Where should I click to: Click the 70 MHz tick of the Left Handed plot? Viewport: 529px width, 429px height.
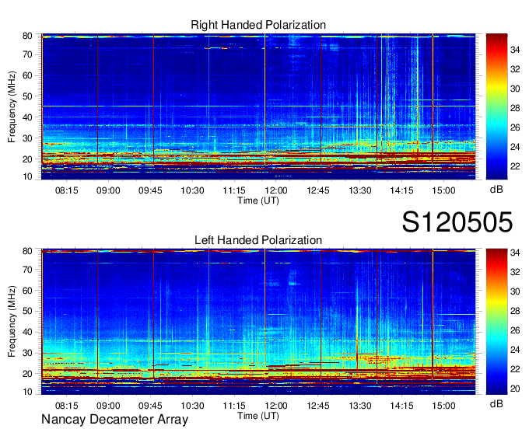coord(27,270)
